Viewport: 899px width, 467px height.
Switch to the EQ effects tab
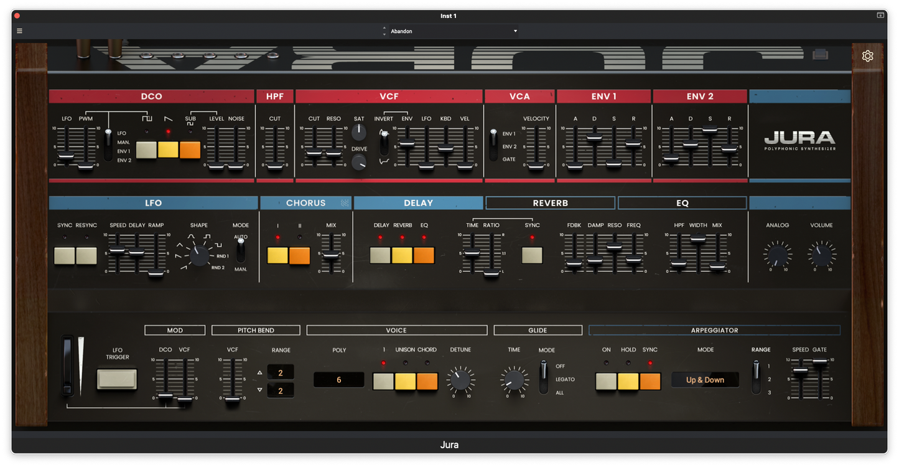682,203
